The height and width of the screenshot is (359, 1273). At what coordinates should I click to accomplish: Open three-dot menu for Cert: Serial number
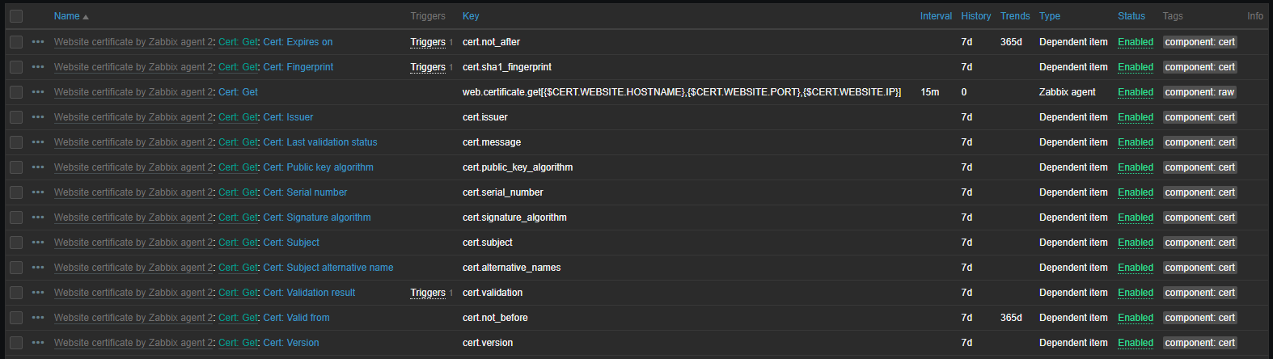(x=38, y=192)
